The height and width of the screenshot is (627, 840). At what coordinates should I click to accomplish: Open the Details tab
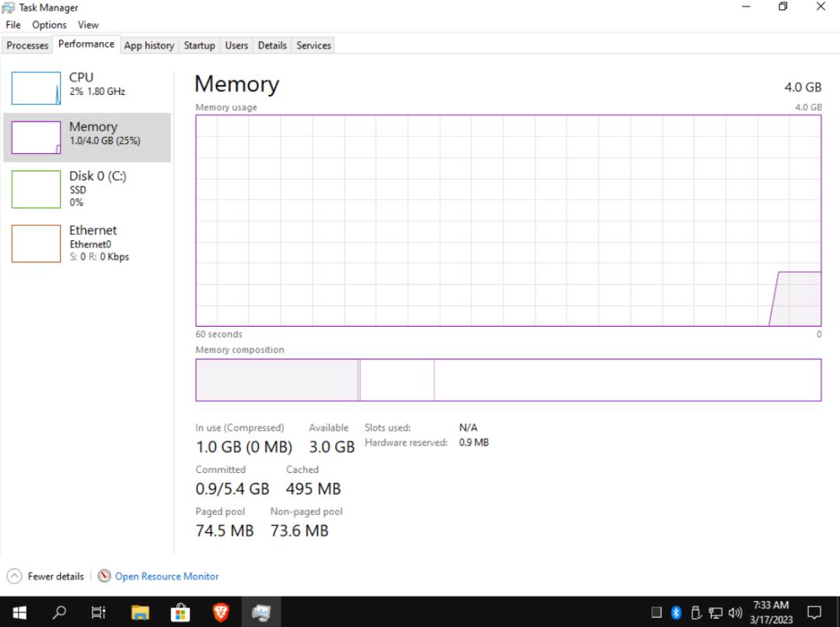[272, 45]
